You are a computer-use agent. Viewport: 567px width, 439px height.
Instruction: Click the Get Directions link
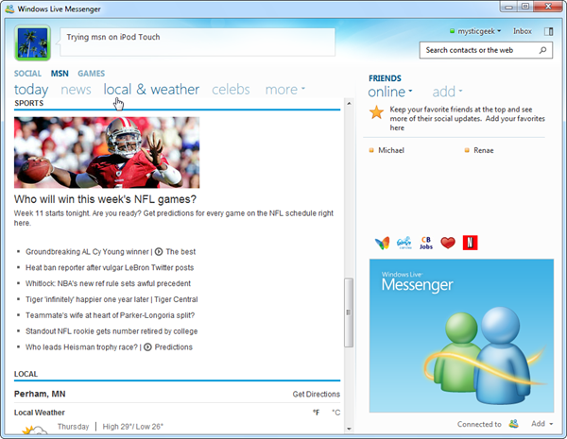tap(316, 394)
